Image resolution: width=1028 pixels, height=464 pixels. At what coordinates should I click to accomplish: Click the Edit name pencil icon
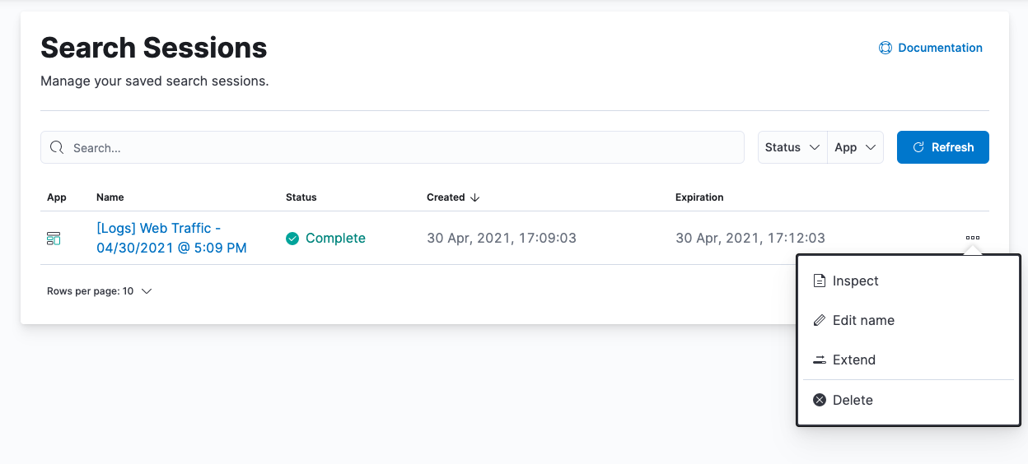(x=820, y=320)
